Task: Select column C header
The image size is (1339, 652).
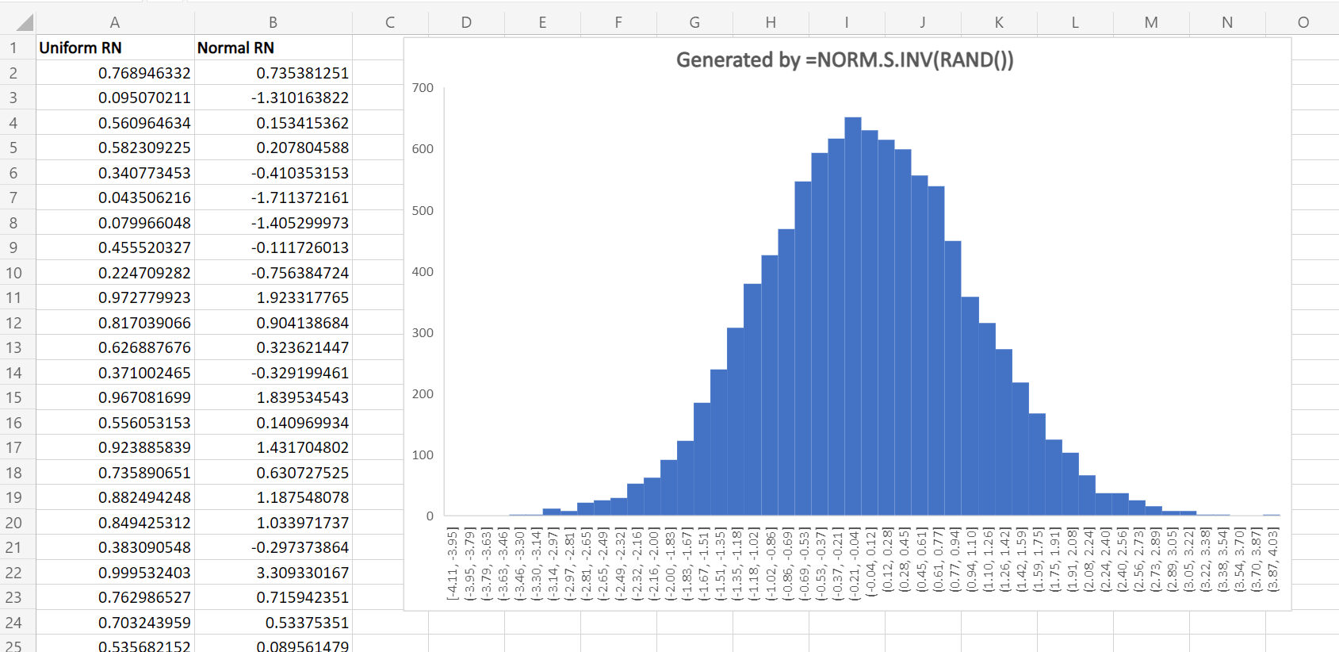Action: coord(390,22)
